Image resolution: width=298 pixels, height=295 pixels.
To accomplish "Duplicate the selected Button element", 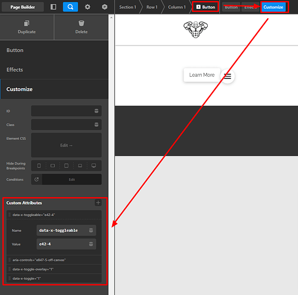I will [x=27, y=27].
